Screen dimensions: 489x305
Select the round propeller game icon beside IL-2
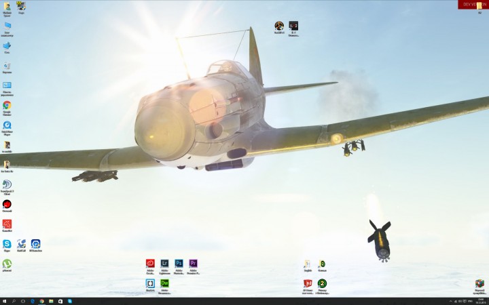pos(279,26)
